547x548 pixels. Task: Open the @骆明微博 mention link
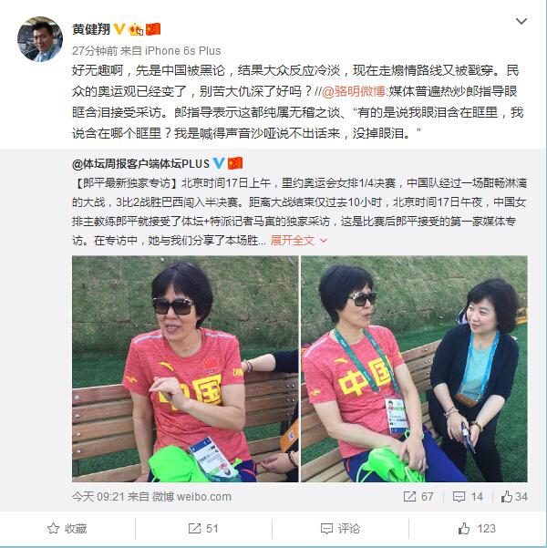coord(354,91)
